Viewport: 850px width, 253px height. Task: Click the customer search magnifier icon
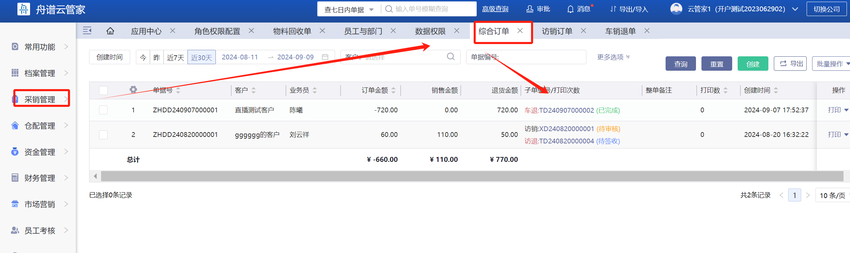(x=451, y=57)
